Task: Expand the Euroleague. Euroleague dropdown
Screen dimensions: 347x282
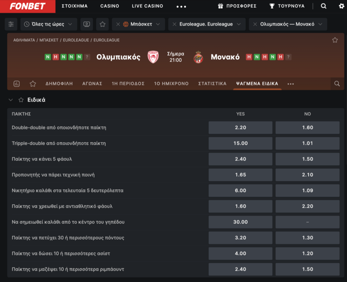Action: (239, 24)
